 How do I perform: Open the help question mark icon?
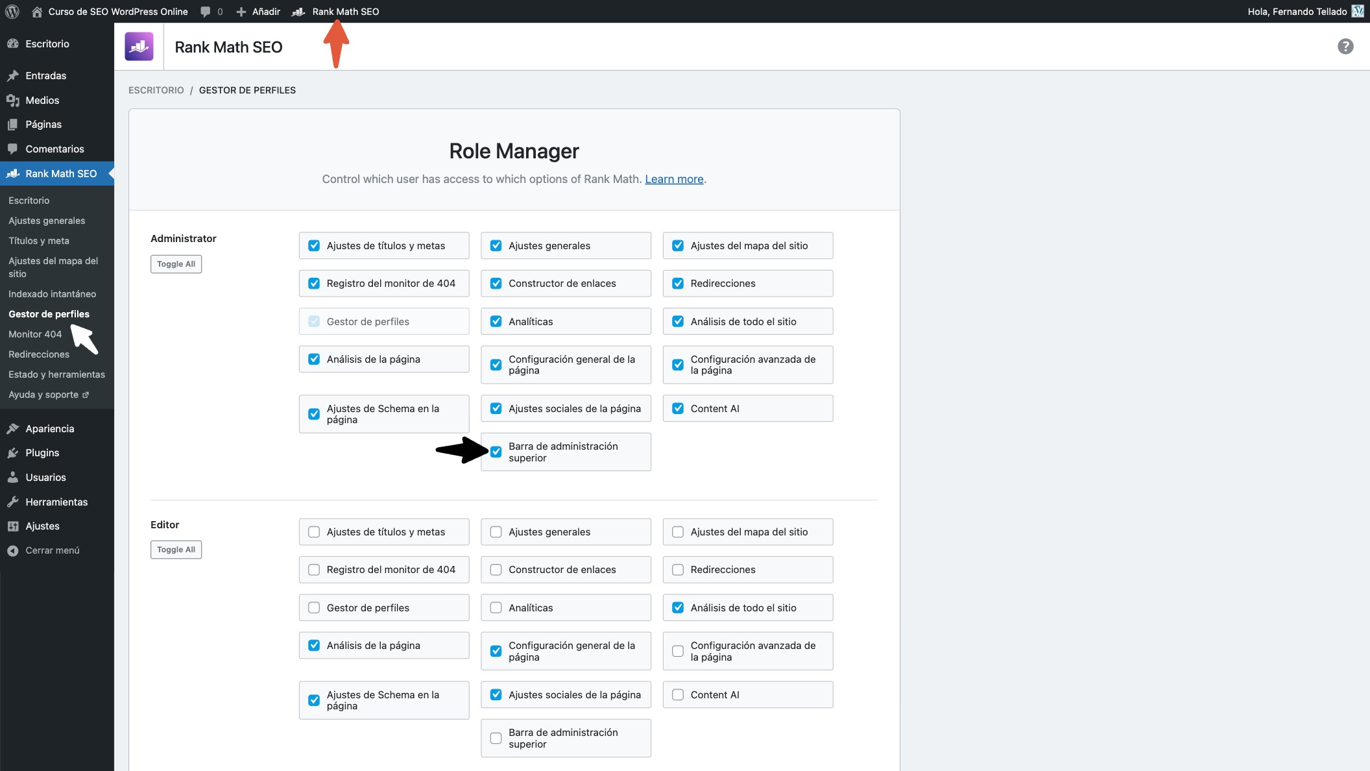pyautogui.click(x=1345, y=47)
